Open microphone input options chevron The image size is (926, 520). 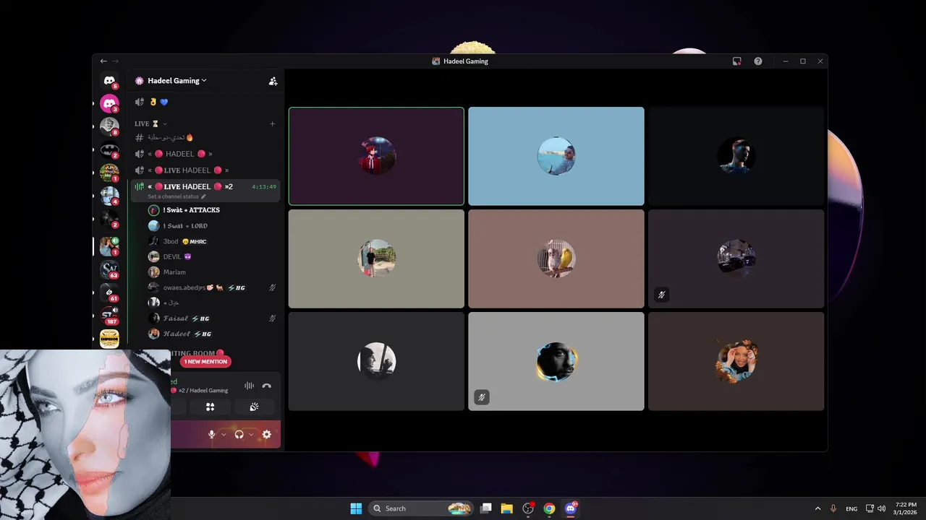[x=224, y=434]
